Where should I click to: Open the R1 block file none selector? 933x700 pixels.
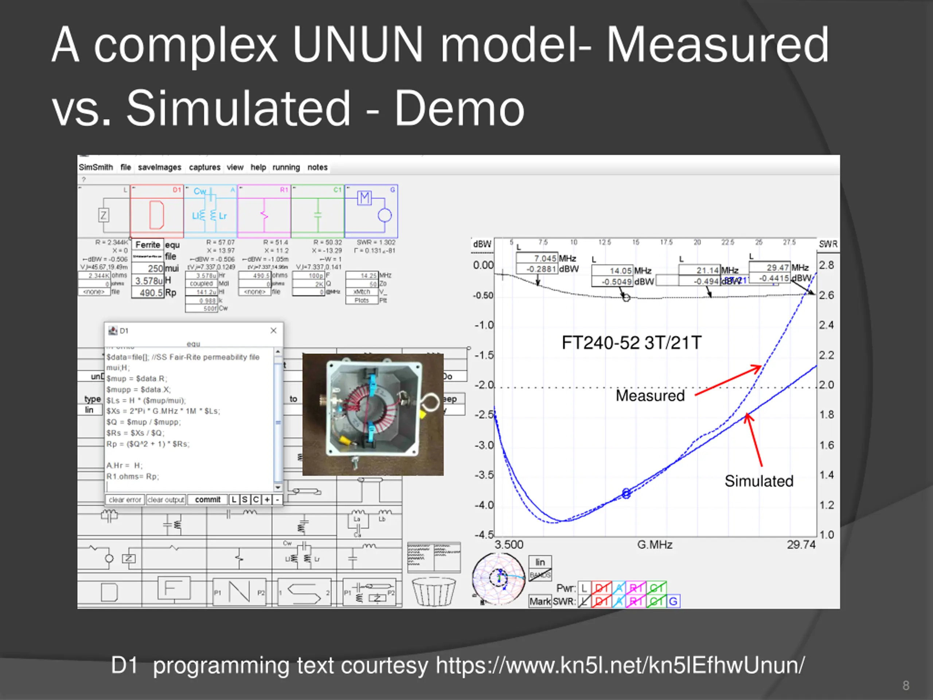coord(254,292)
